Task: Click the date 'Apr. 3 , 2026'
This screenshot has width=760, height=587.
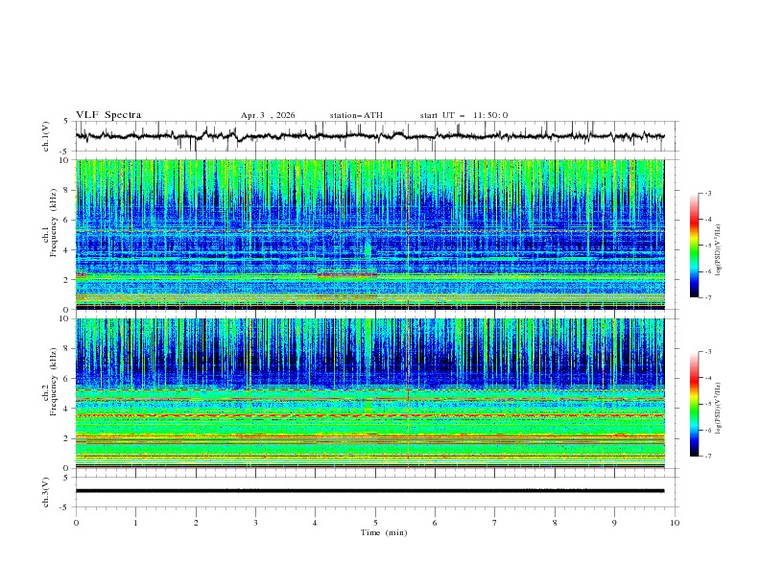Action: click(268, 115)
